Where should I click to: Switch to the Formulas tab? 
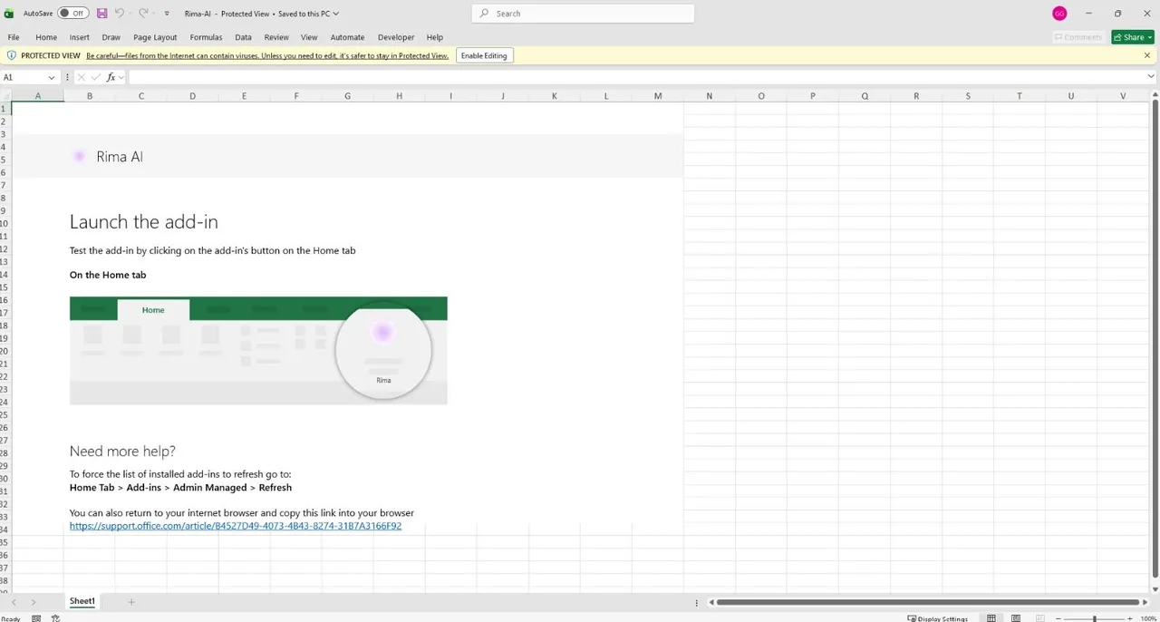(x=206, y=37)
